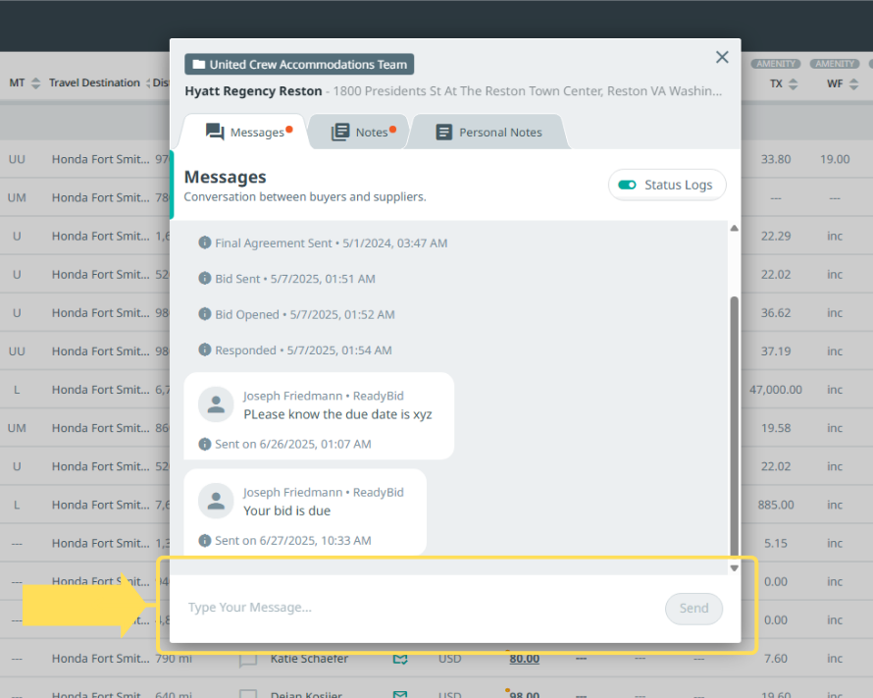Screen dimensions: 873x698
Task: Click the AMENITY badge above WF
Action: pos(835,64)
